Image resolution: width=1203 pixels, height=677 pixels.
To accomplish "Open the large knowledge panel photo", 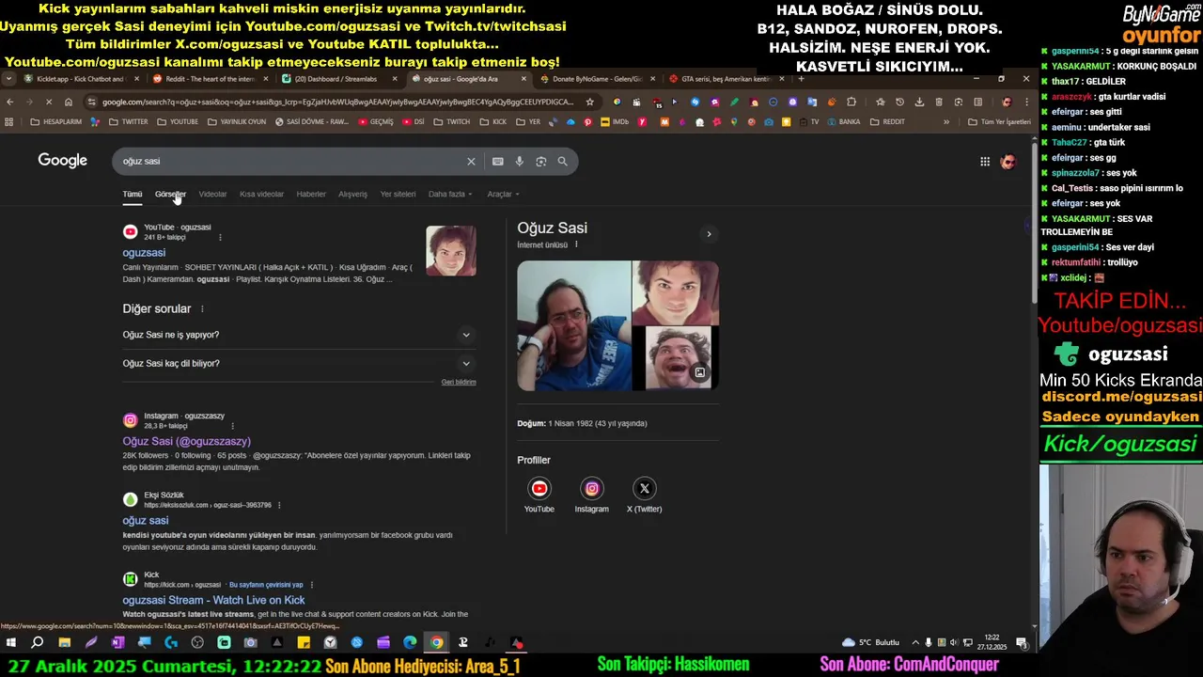I will [x=573, y=325].
